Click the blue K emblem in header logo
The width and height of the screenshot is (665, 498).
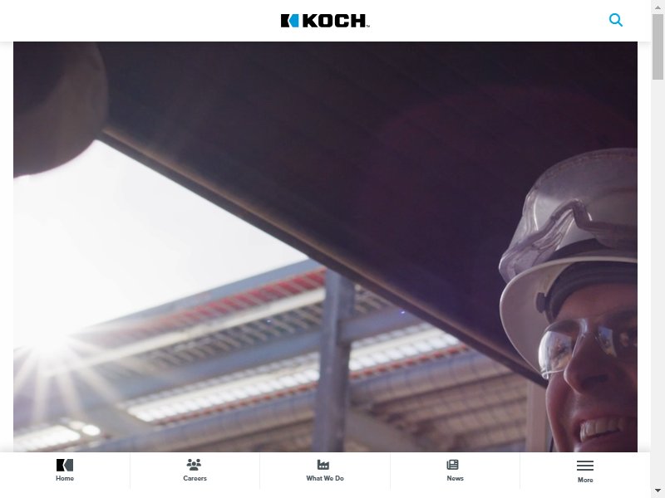click(289, 20)
